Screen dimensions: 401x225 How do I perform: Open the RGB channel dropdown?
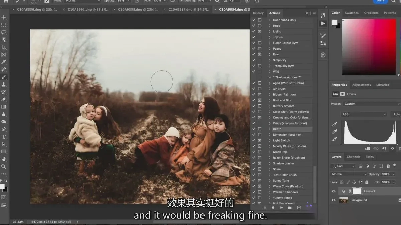(364, 114)
